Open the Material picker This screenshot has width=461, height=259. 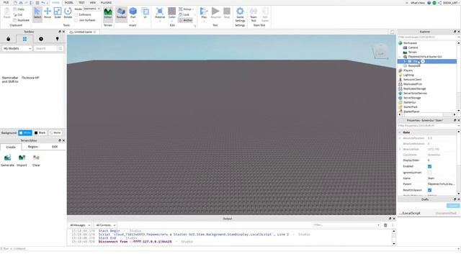point(160,14)
